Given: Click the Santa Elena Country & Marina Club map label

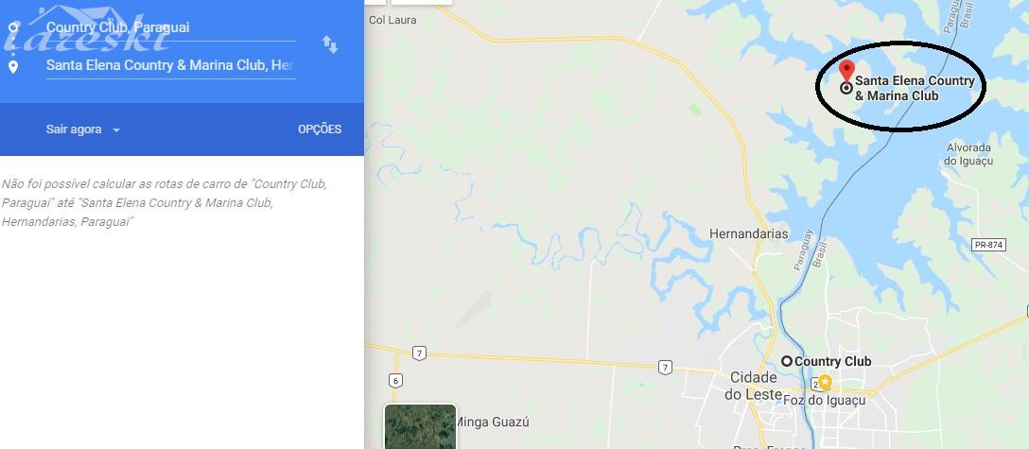Looking at the screenshot, I should pos(915,89).
